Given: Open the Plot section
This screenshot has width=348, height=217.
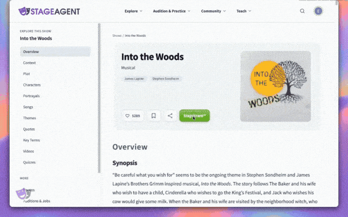Looking at the screenshot, I should click(x=27, y=73).
